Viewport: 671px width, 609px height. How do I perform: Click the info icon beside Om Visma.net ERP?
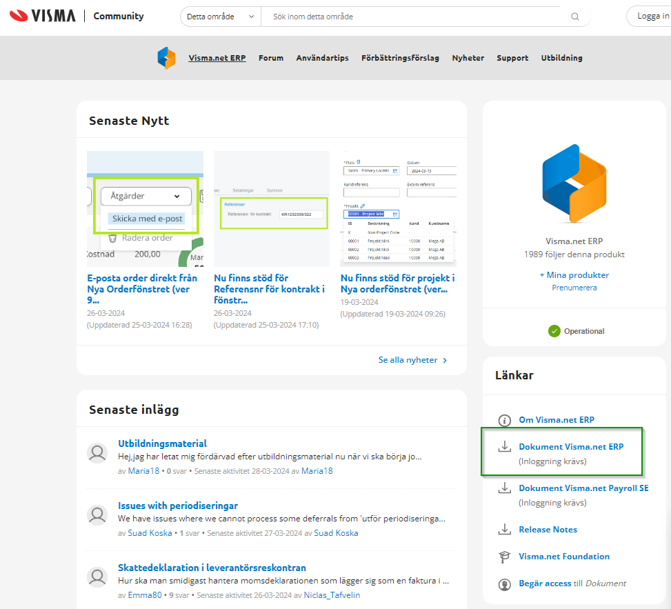[x=505, y=420]
